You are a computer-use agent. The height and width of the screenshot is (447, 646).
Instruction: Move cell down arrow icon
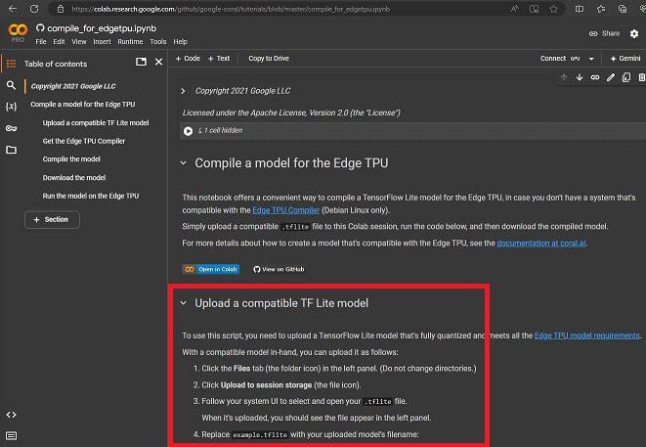[x=580, y=77]
